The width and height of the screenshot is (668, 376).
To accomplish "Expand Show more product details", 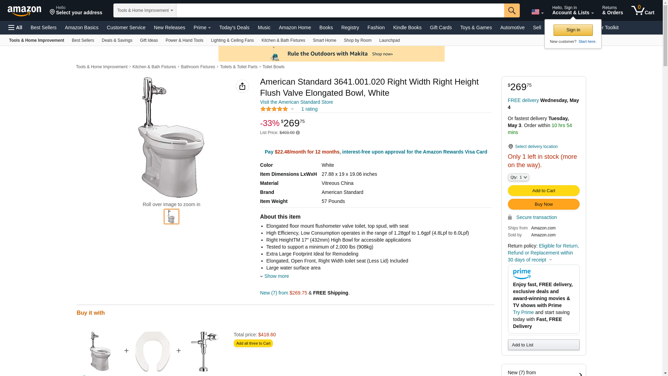I will click(276, 276).
